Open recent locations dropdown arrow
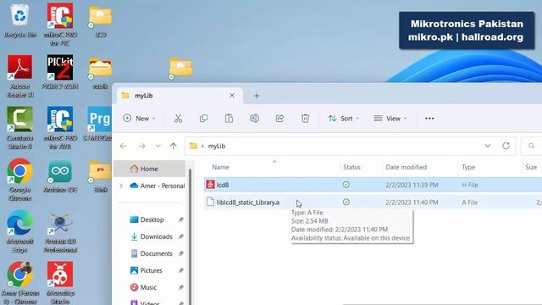The image size is (542, 305). pos(158,146)
